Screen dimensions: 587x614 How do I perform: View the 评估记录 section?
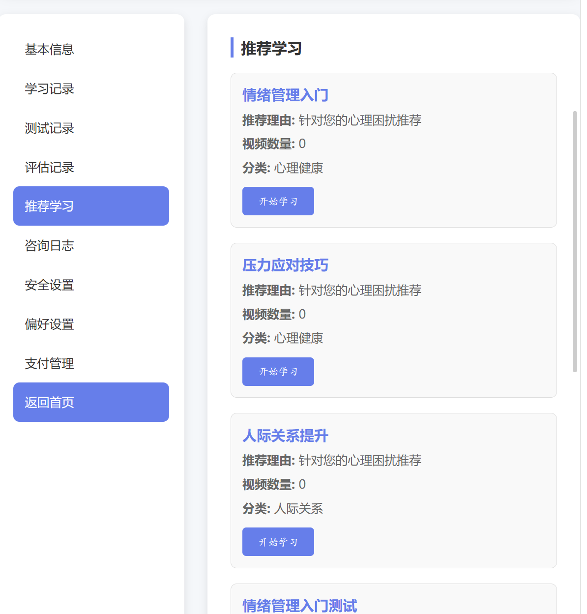[49, 168]
